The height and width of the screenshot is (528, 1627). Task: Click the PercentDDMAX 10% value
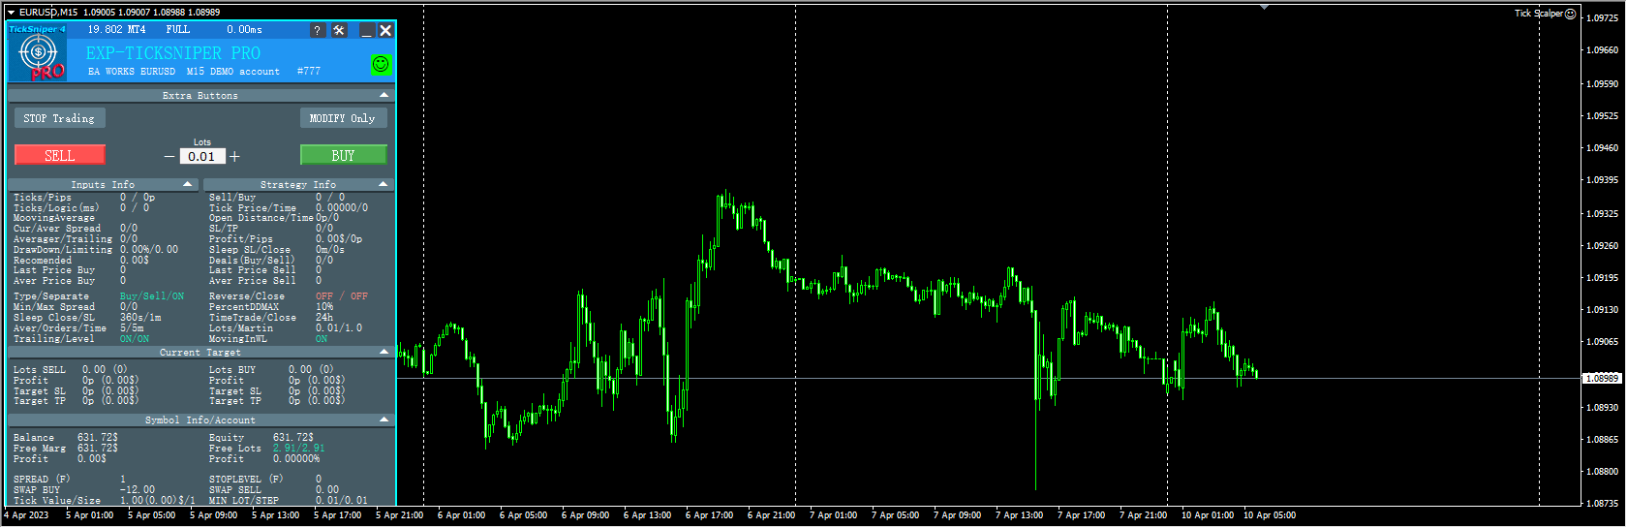(x=324, y=307)
